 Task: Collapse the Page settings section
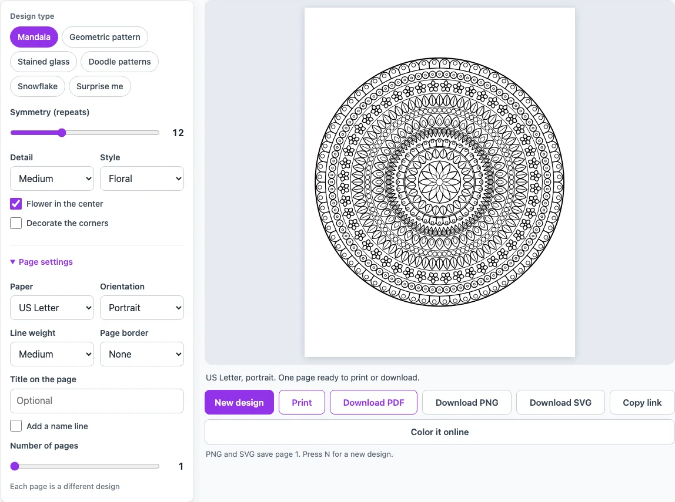pos(41,262)
